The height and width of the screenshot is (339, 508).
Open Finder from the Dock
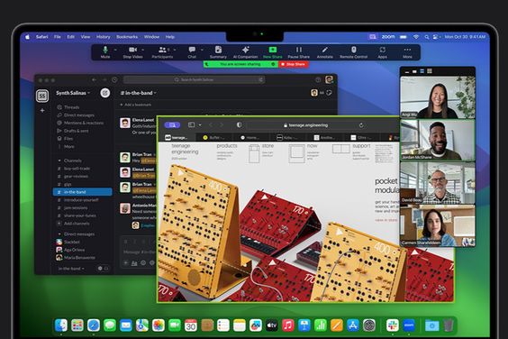(x=61, y=325)
